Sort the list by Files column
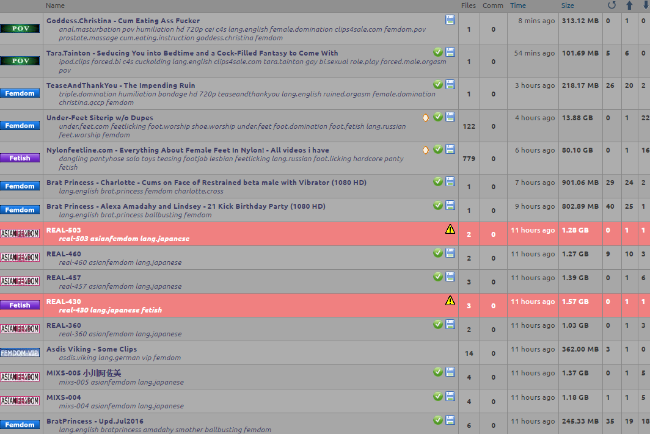The width and height of the screenshot is (650, 434). 469,5
